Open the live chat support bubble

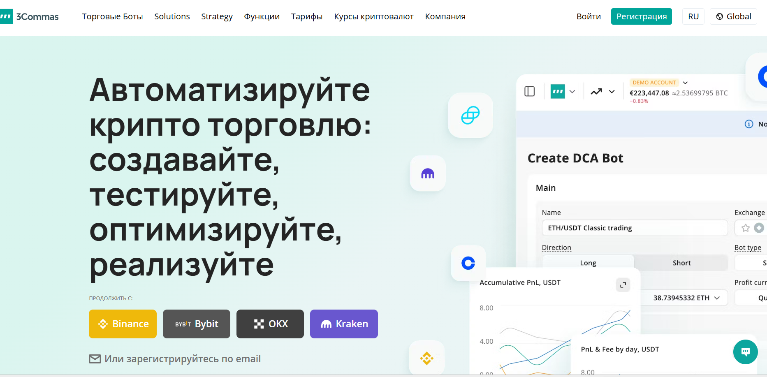(745, 352)
